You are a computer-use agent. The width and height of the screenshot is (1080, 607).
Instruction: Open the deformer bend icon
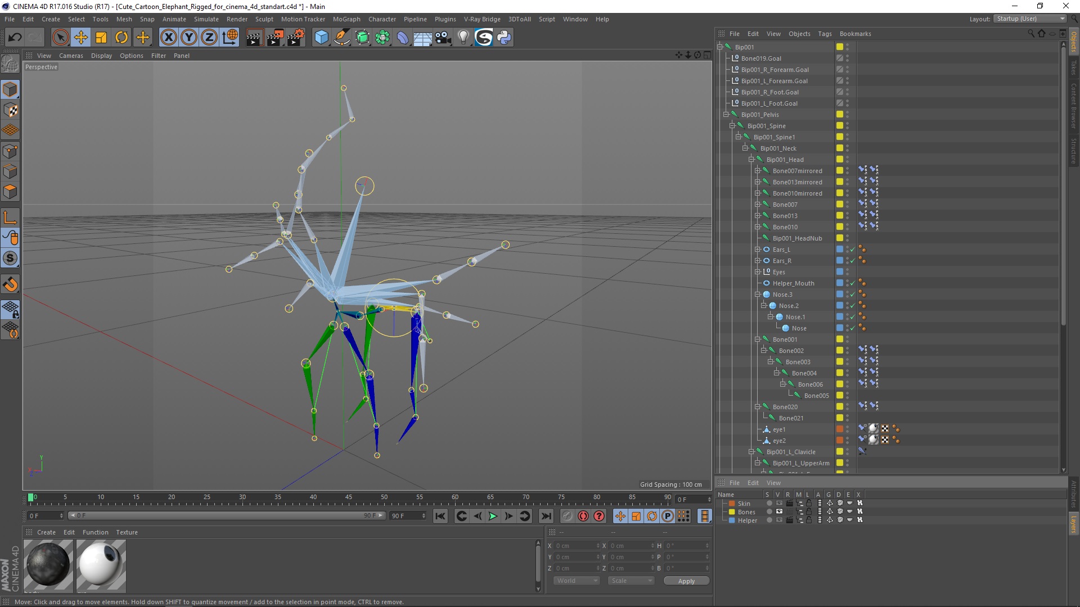click(403, 38)
